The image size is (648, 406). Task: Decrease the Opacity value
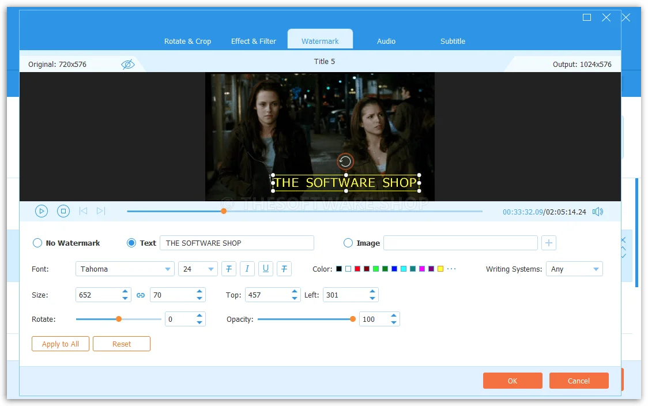click(x=394, y=322)
